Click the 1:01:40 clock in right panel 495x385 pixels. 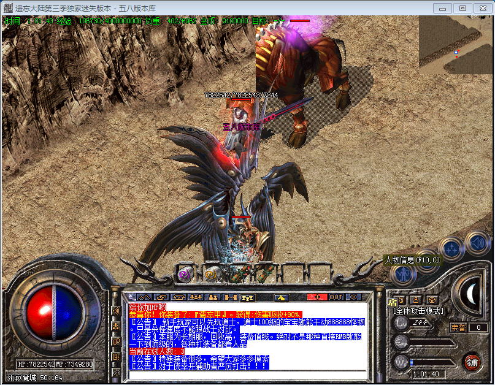point(426,374)
